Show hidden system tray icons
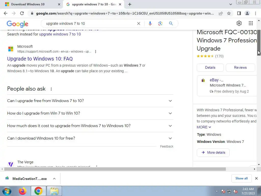This screenshot has width=261, height=196. tap(217, 191)
